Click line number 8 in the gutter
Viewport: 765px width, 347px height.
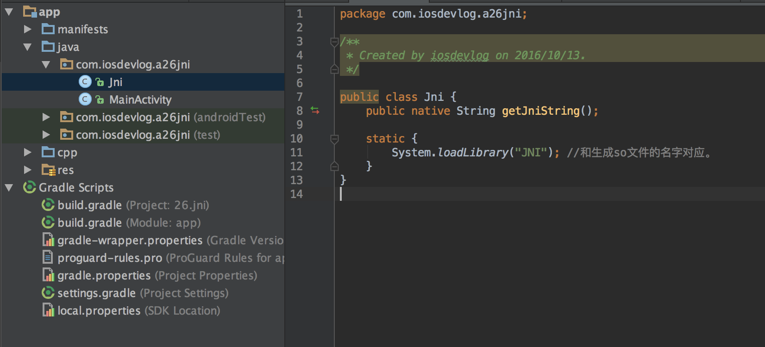tap(300, 111)
